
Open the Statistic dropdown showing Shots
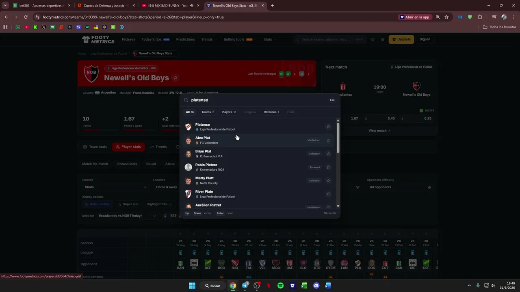[x=115, y=187]
